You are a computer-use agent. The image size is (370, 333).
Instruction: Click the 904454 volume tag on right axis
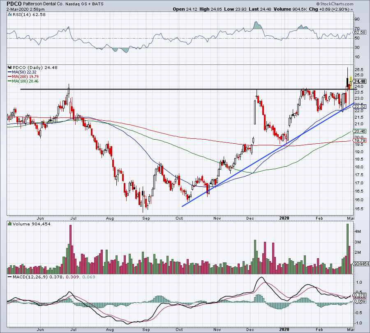tap(361, 264)
